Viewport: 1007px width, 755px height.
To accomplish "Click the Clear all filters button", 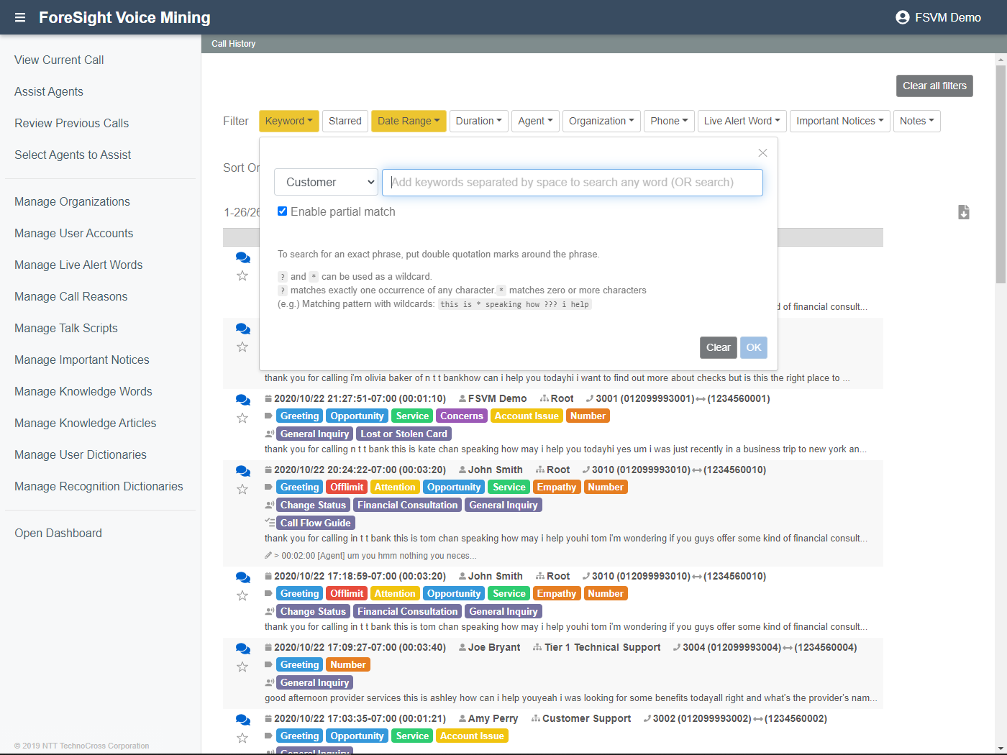I will [x=934, y=86].
